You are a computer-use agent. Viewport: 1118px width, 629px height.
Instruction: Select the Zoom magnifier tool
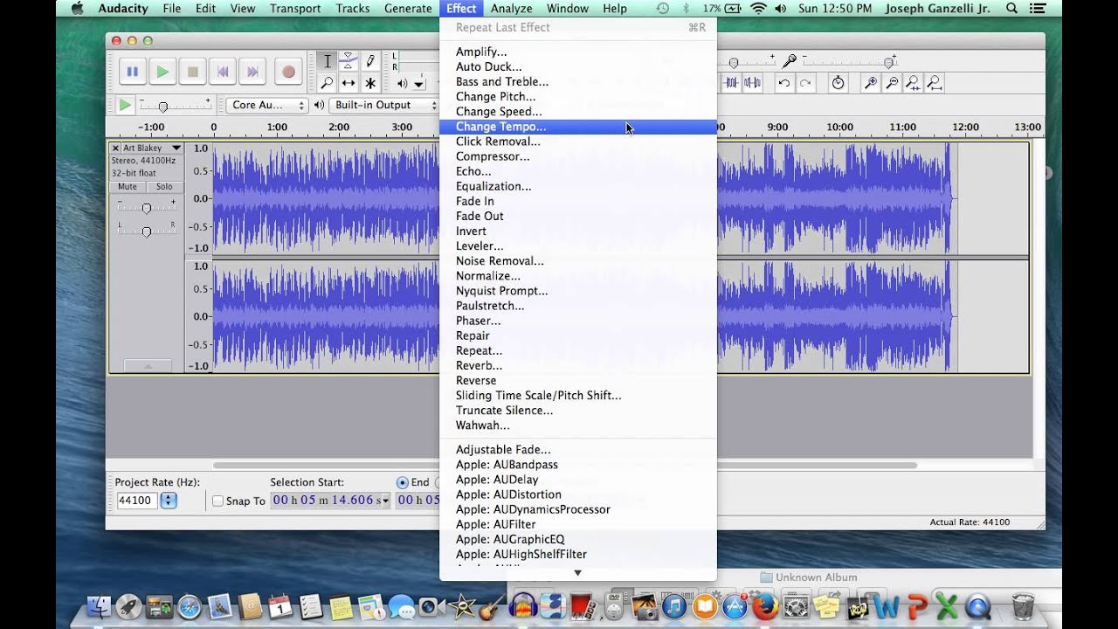click(x=327, y=83)
